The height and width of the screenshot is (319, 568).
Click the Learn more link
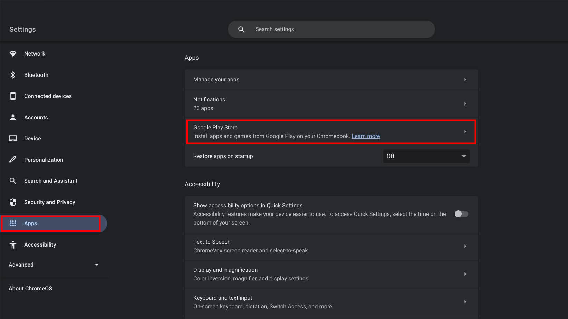366,136
